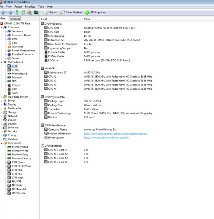Select the Chipset tree item

tap(16, 85)
